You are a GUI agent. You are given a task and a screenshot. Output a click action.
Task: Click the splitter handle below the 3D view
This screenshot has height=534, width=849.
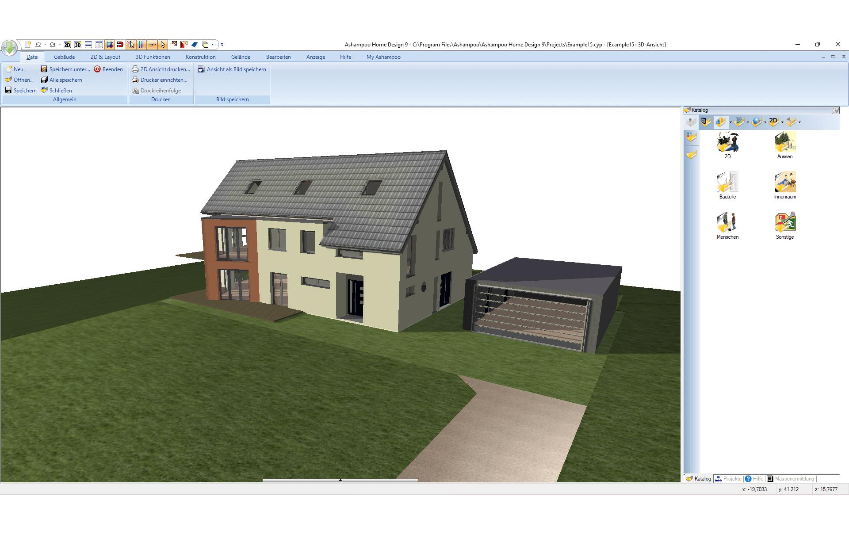[340, 480]
